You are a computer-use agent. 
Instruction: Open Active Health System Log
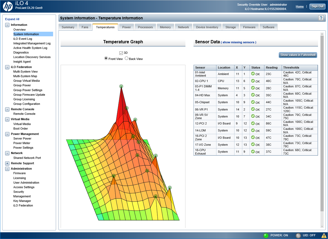(30, 48)
